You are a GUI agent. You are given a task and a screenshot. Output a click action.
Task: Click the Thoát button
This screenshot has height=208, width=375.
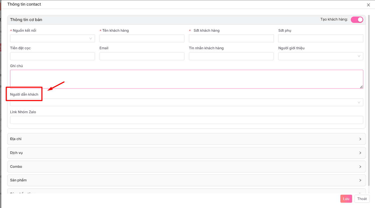click(x=362, y=199)
